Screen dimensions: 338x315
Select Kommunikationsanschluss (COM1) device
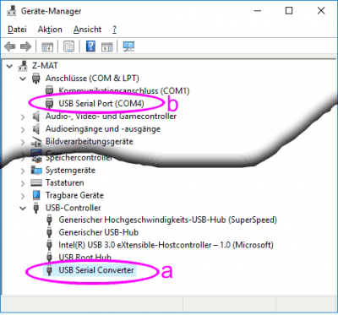[x=124, y=91]
